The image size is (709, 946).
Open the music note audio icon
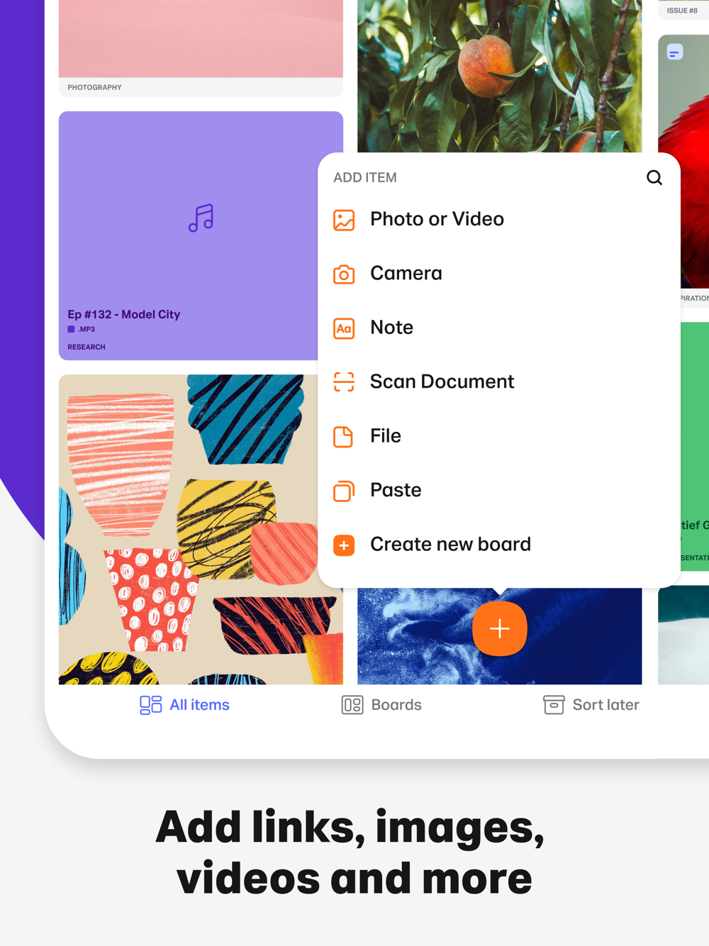tap(201, 218)
